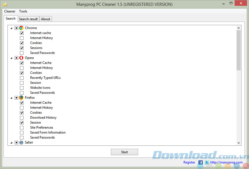Click the Register link
The image size is (249, 169).
(x=189, y=162)
